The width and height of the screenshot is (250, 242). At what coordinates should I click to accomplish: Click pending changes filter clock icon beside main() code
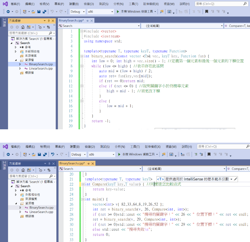[40, 170]
